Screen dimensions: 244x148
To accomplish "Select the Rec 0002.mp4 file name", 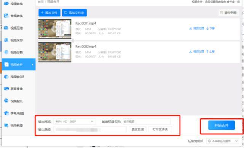I will 86,47.
